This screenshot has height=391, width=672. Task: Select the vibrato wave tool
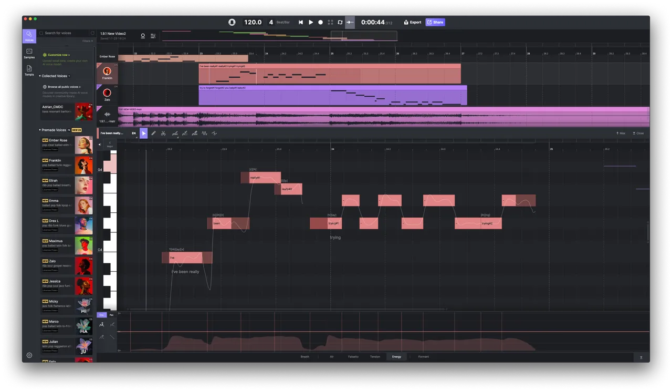(204, 133)
